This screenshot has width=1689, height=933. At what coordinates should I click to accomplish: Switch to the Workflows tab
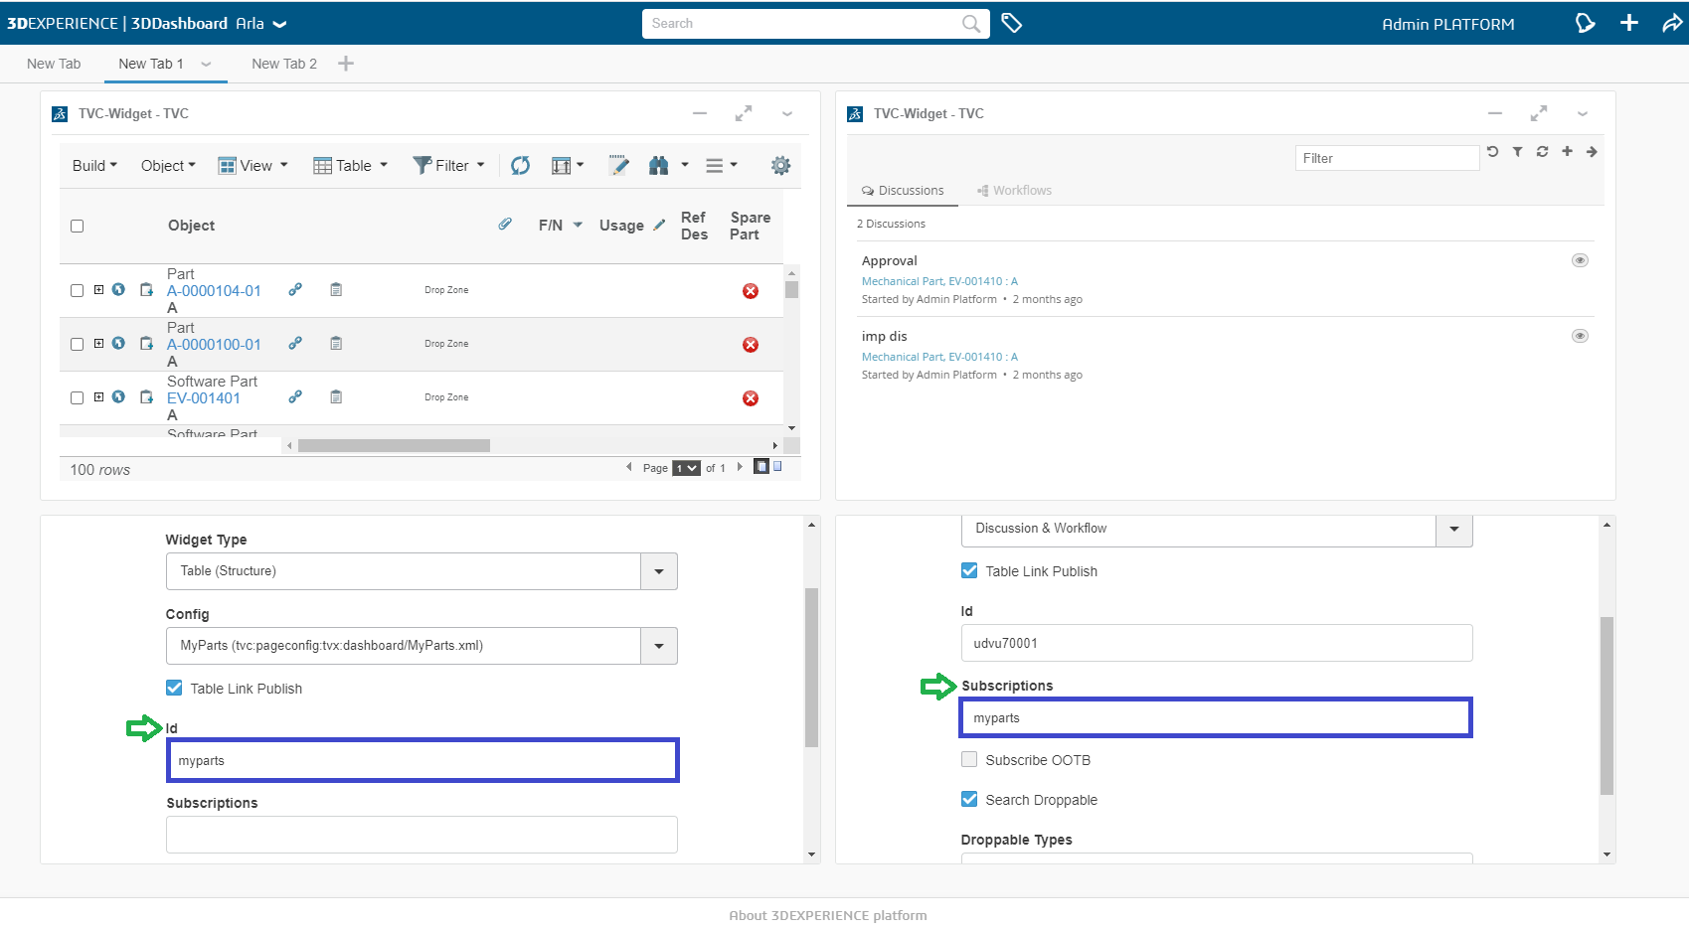tap(1014, 191)
